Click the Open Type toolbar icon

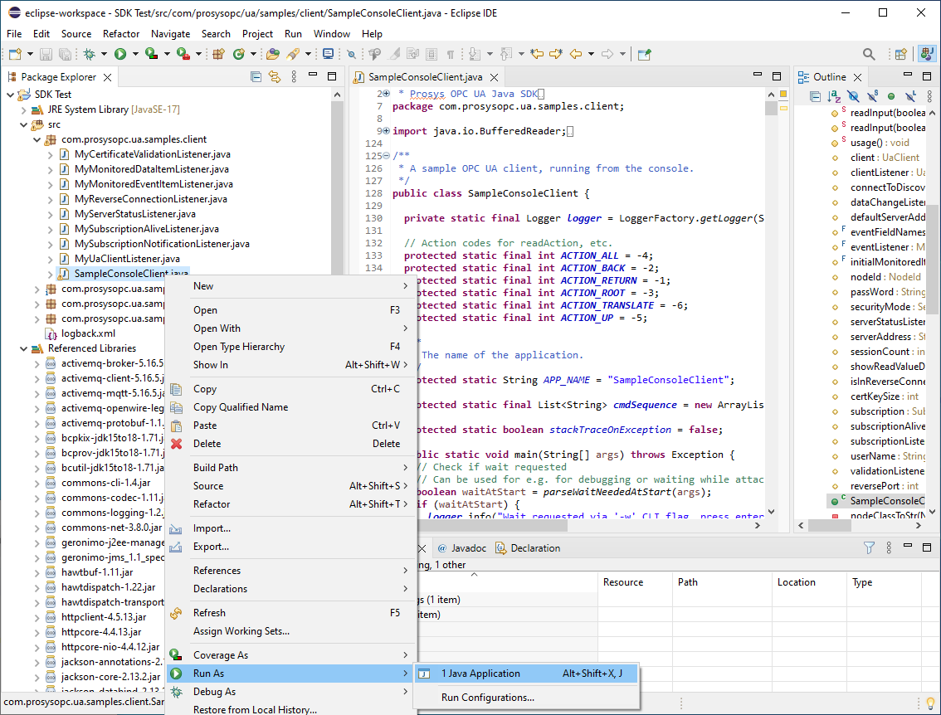(x=272, y=54)
